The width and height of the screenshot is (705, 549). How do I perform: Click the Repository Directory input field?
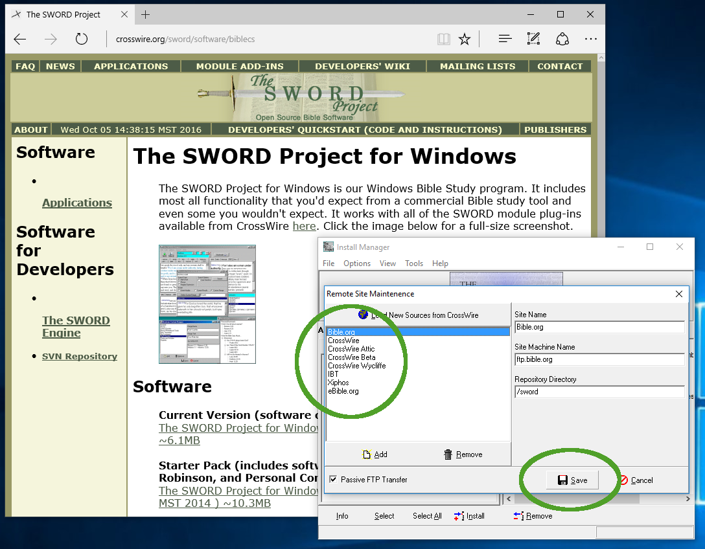[599, 392]
